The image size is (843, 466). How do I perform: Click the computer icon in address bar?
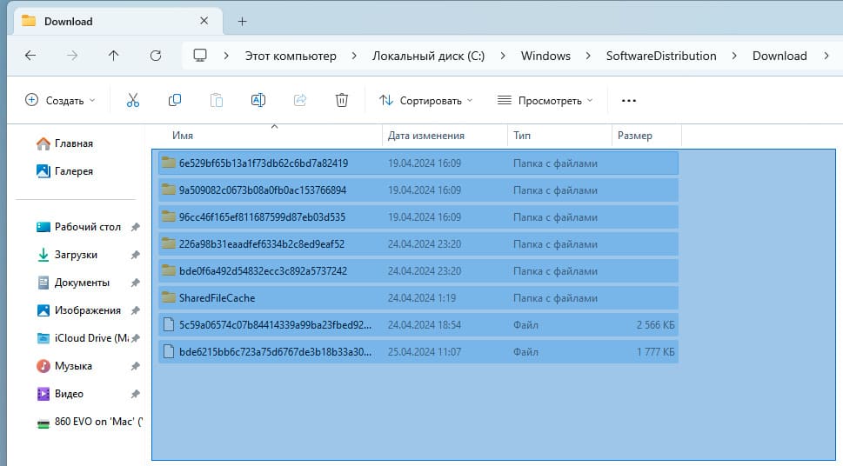tap(200, 56)
